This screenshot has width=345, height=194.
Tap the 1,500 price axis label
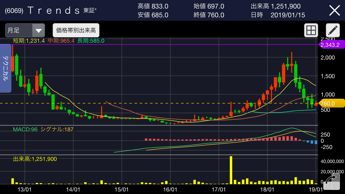point(327,76)
